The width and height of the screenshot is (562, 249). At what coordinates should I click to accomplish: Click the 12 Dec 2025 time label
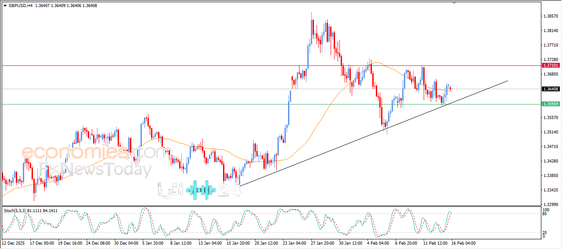click(13, 243)
